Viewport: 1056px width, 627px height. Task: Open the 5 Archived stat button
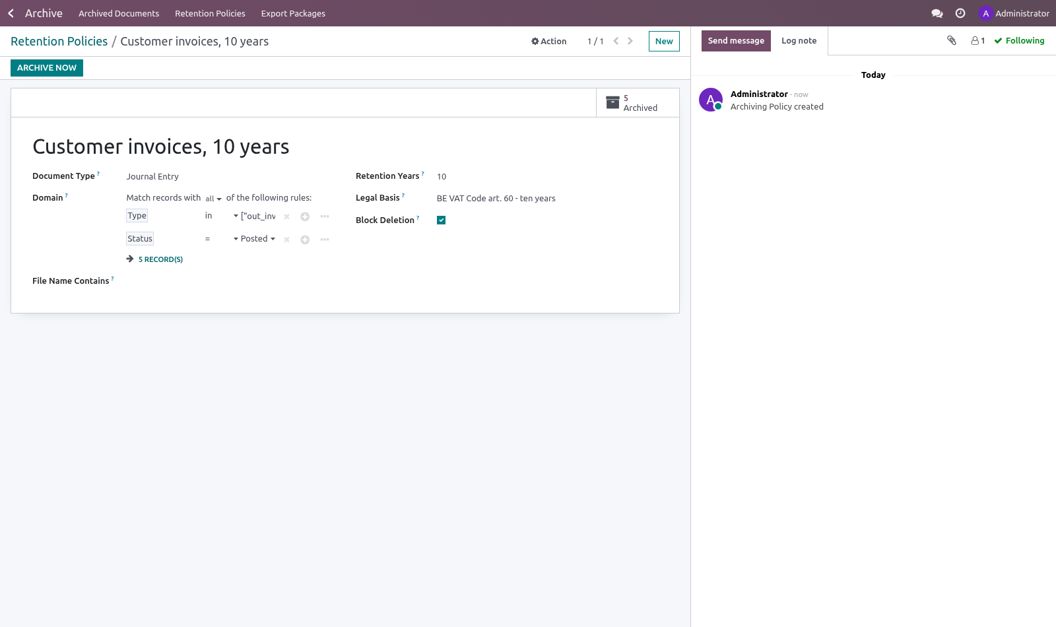tap(638, 103)
